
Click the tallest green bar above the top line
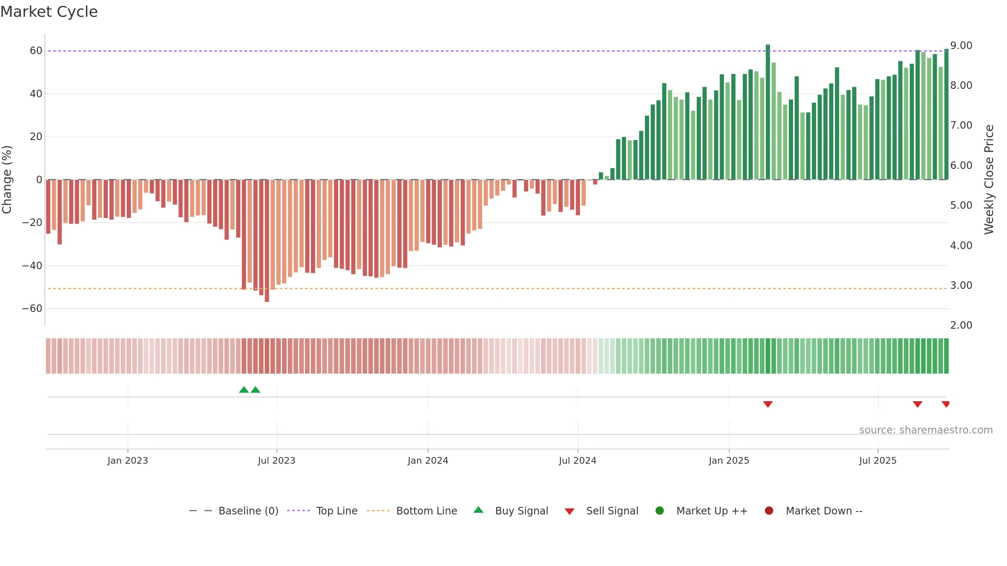768,112
